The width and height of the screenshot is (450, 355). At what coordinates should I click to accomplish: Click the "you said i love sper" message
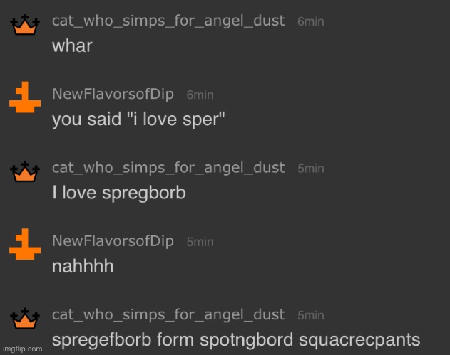coord(138,120)
